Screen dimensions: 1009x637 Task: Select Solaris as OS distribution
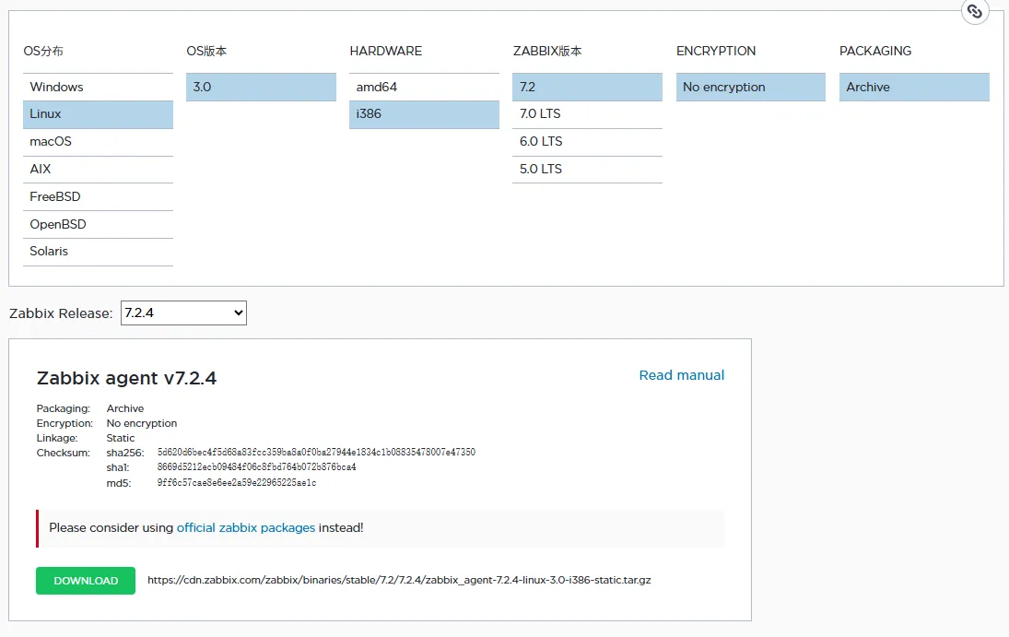point(98,251)
